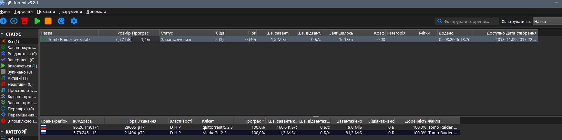The image size is (562, 140).
Task: Sort peers by IP/Адреса column
Action: click(x=88, y=121)
